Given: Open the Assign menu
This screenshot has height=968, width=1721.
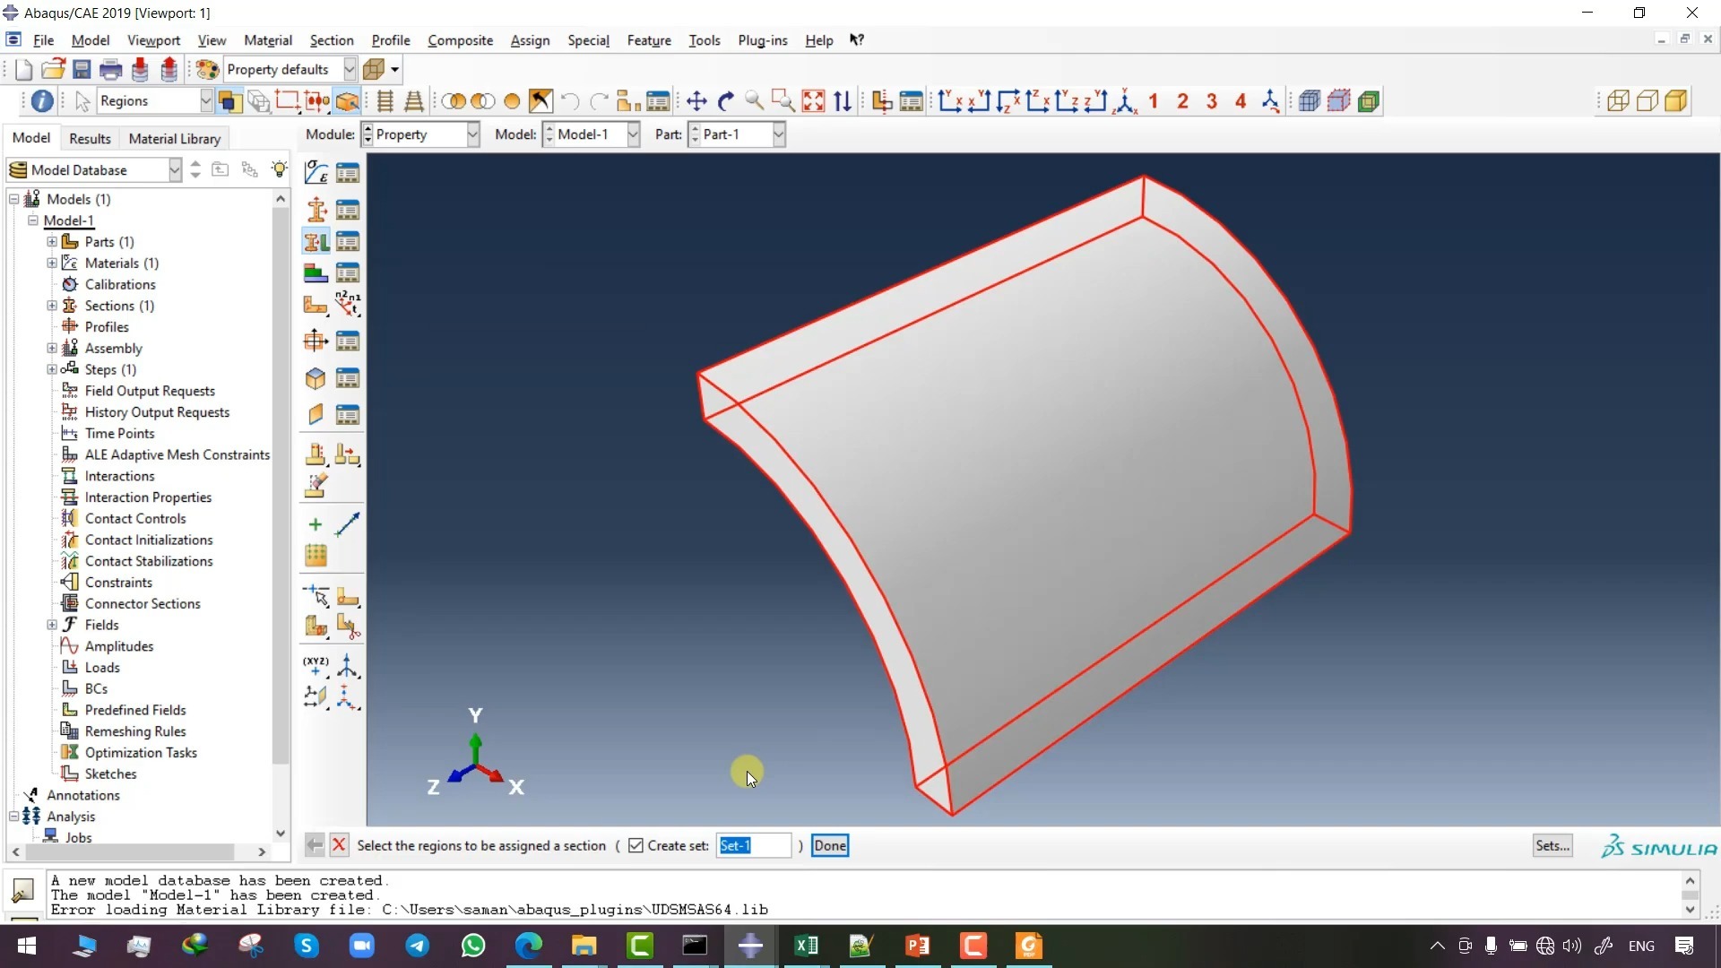Looking at the screenshot, I should (530, 40).
